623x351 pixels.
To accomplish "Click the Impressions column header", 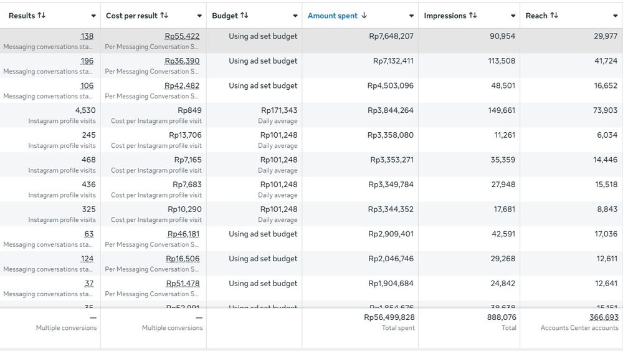I will point(445,16).
